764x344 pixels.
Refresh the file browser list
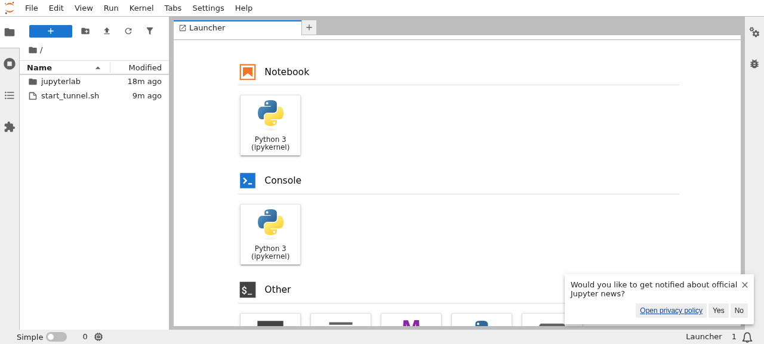128,31
